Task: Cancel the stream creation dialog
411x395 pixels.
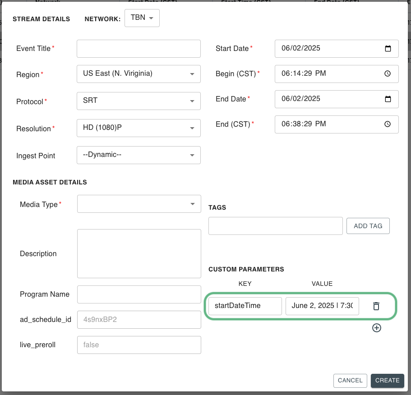Action: pos(350,380)
